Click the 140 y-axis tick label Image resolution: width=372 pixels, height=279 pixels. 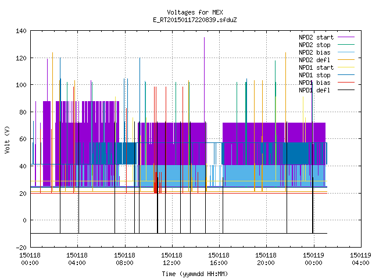pos(21,31)
